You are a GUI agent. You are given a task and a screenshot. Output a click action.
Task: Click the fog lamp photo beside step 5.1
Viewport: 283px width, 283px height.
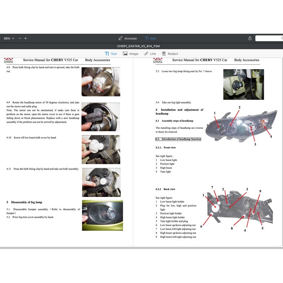(x=102, y=215)
